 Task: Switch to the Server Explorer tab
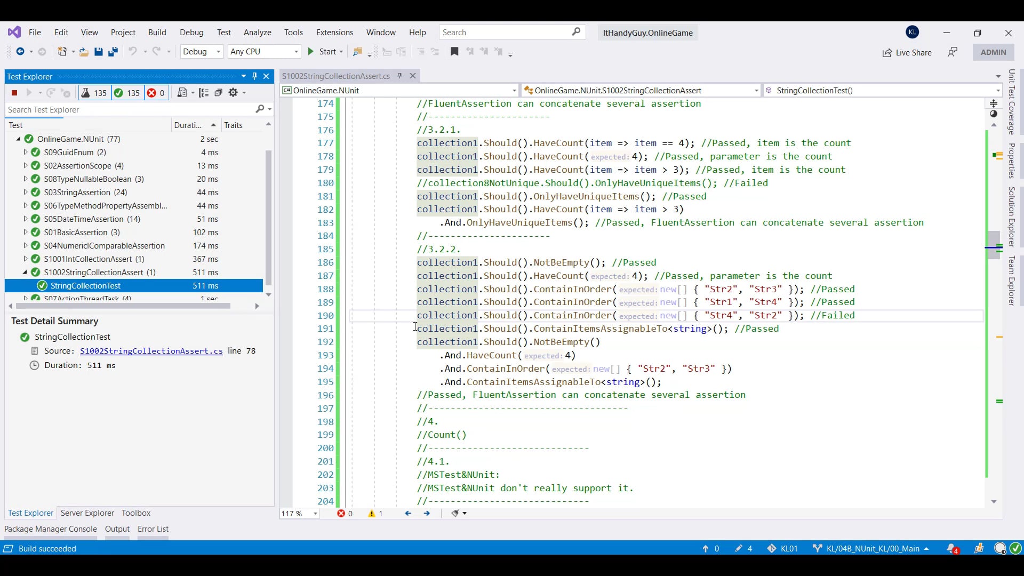(x=87, y=513)
